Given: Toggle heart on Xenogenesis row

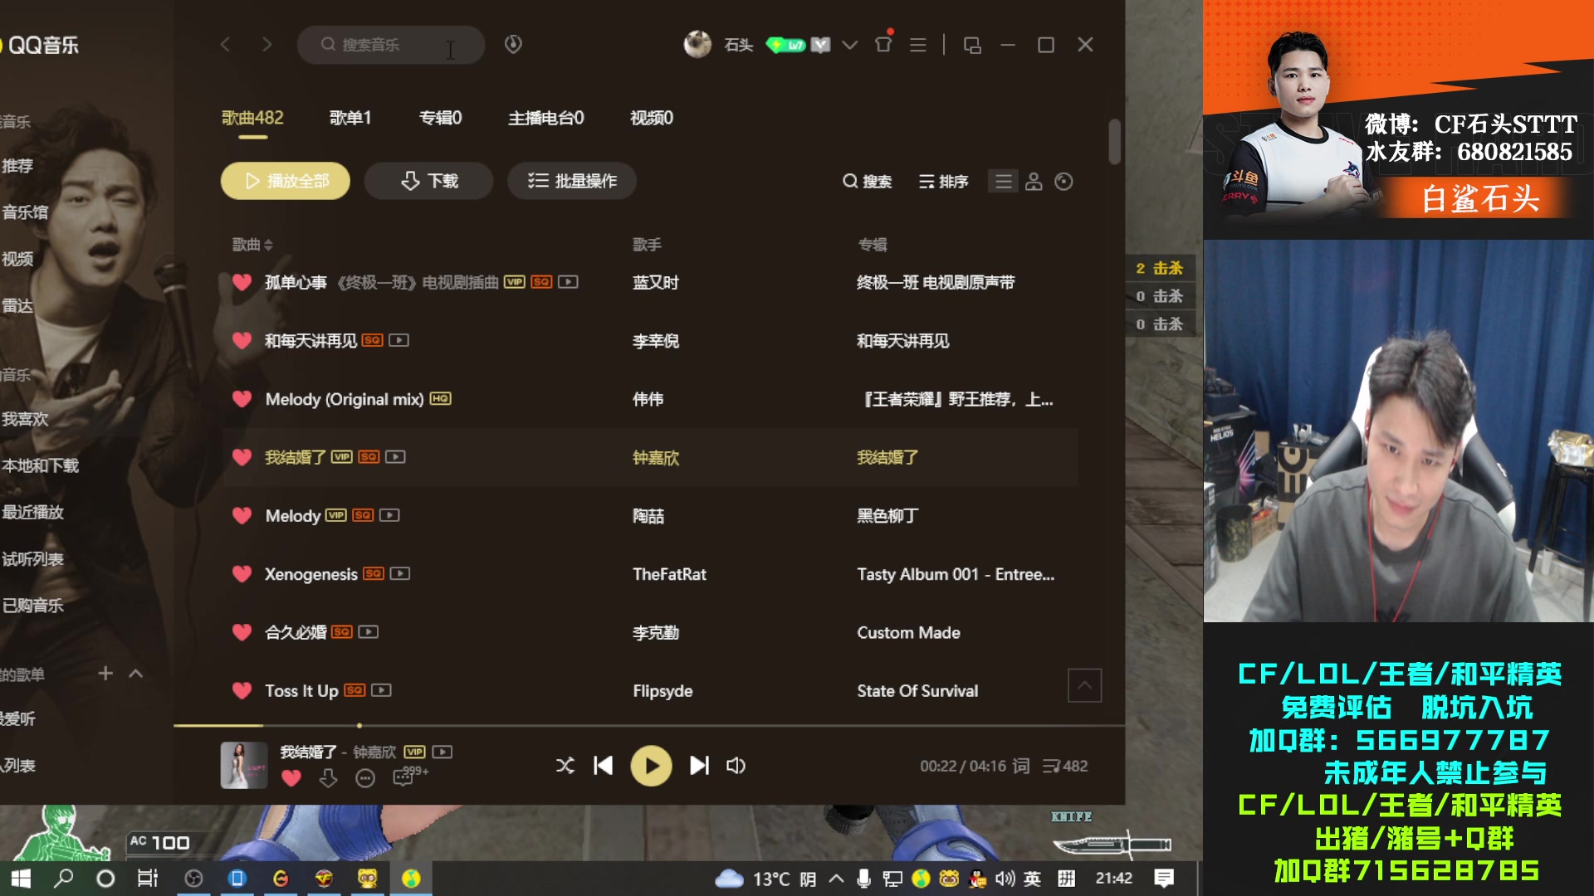Looking at the screenshot, I should click(242, 574).
